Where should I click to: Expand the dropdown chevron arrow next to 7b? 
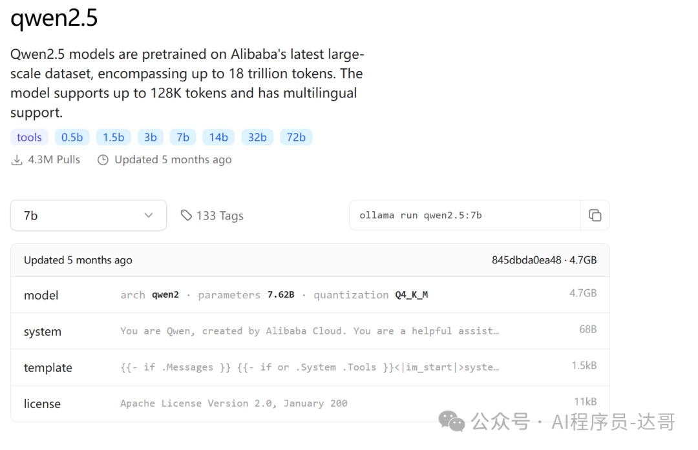(148, 215)
